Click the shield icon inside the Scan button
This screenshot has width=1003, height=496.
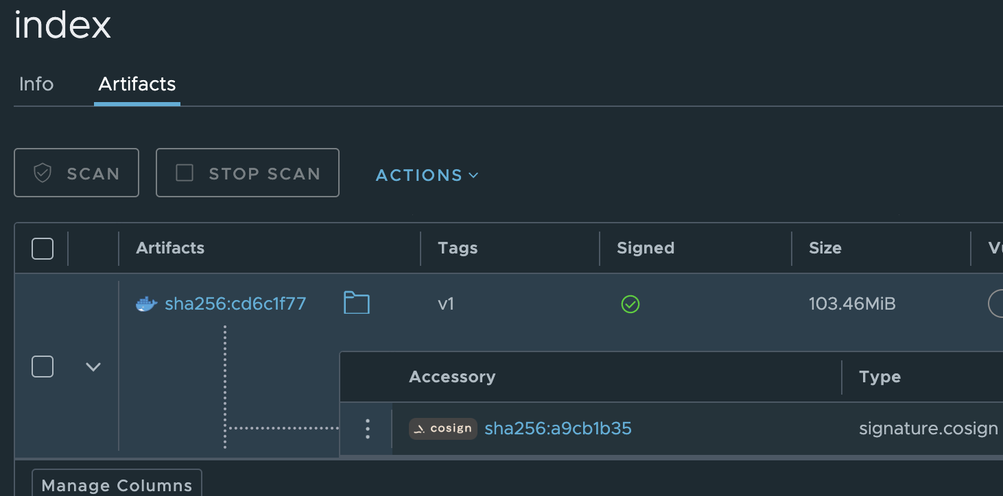(43, 173)
